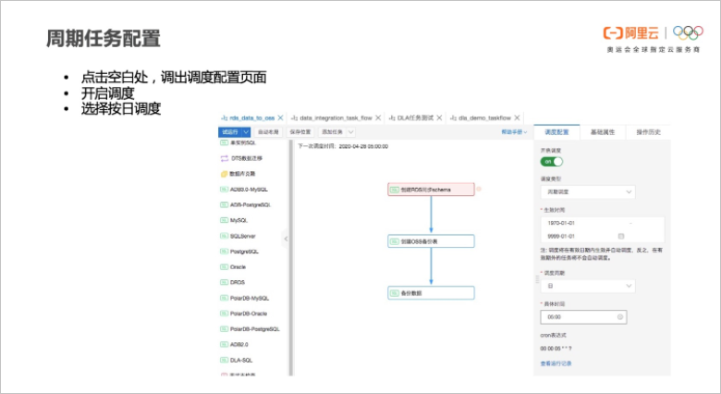Click the 9999-01-01 end date field
721x394 pixels.
[x=561, y=236]
